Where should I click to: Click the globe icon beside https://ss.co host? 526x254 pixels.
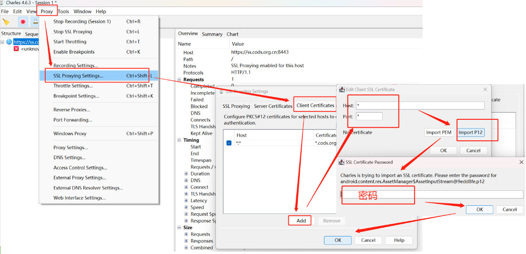coord(9,42)
